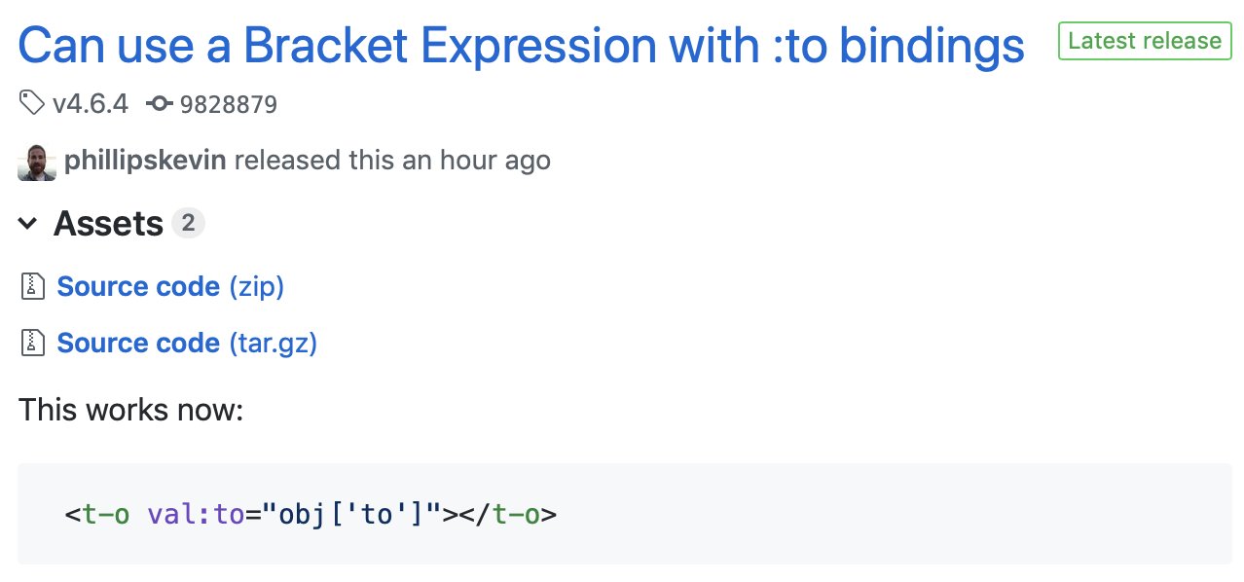Click the 'This works now:' text
This screenshot has height=582, width=1244.
click(130, 409)
